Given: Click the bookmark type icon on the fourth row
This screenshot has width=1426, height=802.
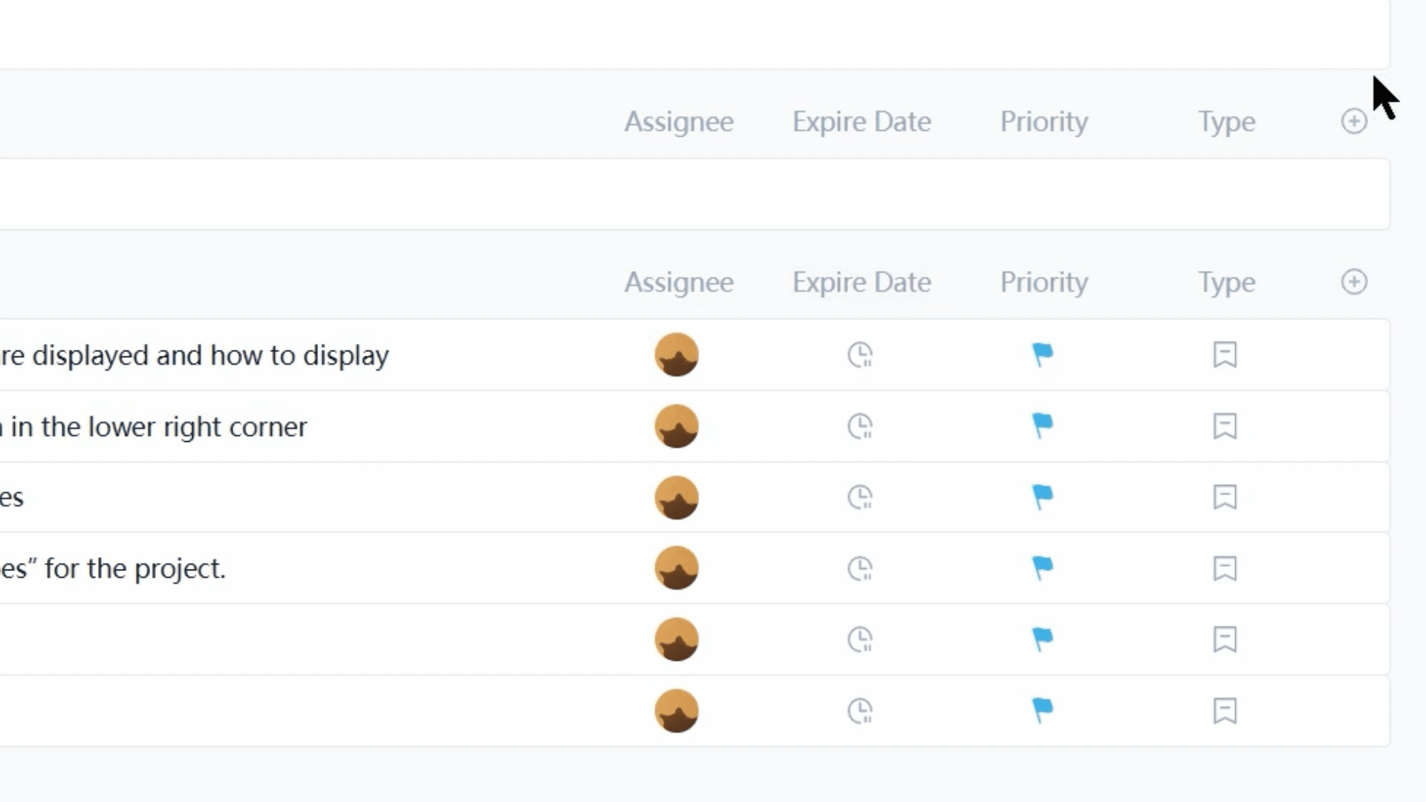Looking at the screenshot, I should click(x=1225, y=568).
